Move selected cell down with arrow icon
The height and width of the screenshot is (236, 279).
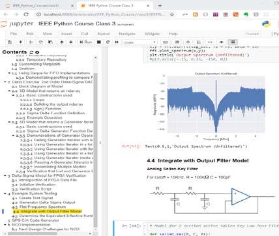tap(71, 42)
